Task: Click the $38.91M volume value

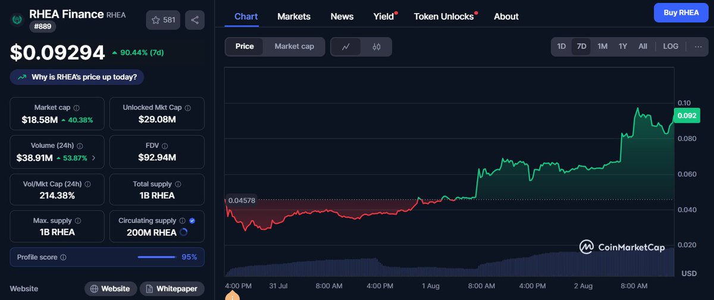Action: pos(35,158)
